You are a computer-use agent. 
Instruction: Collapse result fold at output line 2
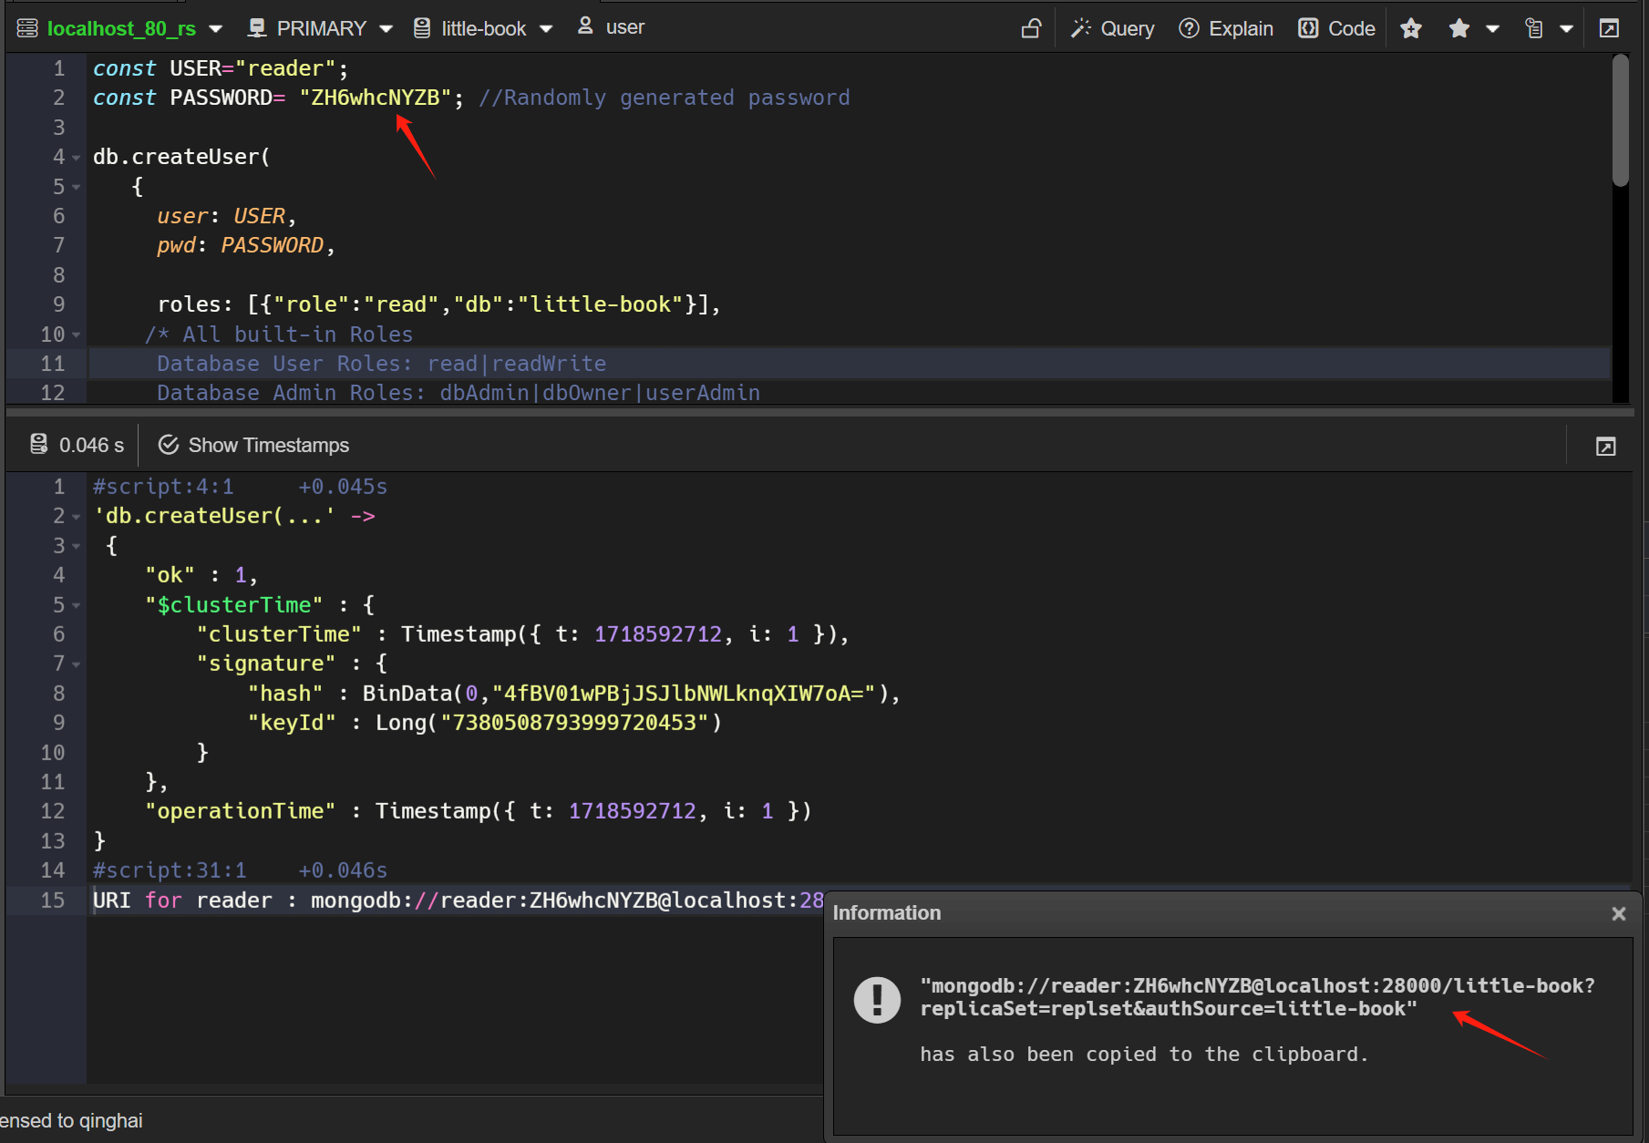point(77,517)
